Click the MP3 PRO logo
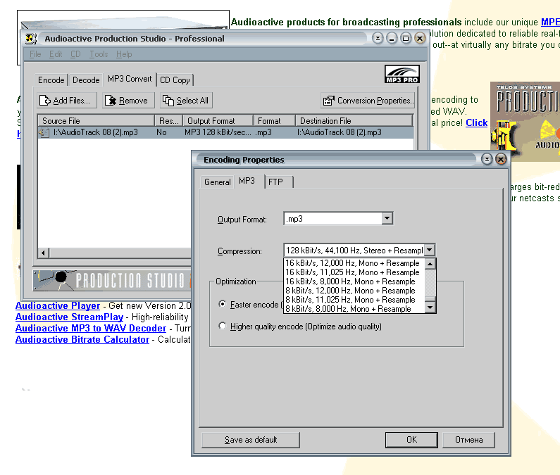The width and height of the screenshot is (560, 475). [x=402, y=74]
